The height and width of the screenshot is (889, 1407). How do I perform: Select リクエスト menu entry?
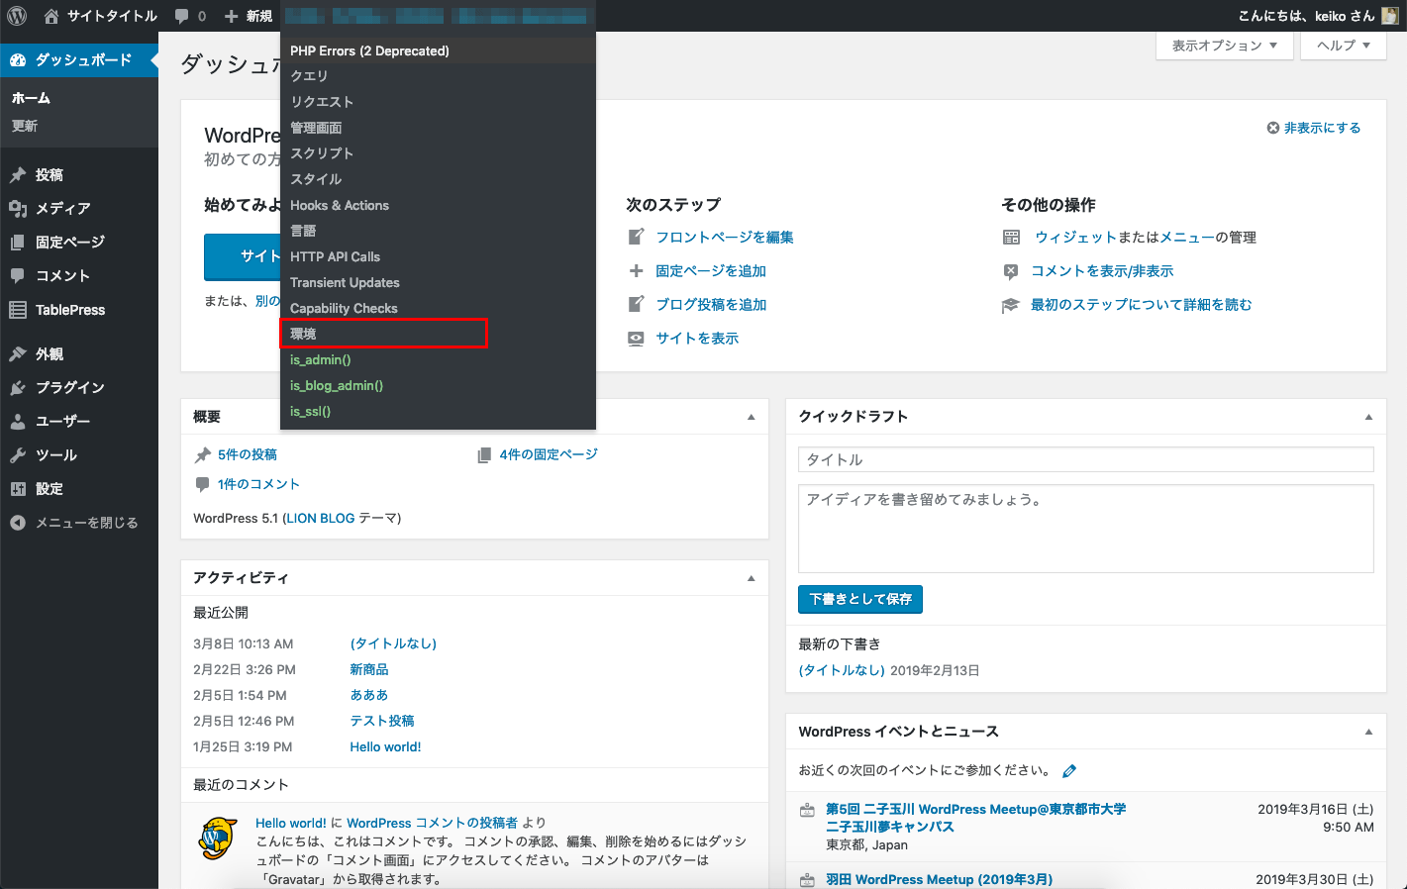click(438, 102)
